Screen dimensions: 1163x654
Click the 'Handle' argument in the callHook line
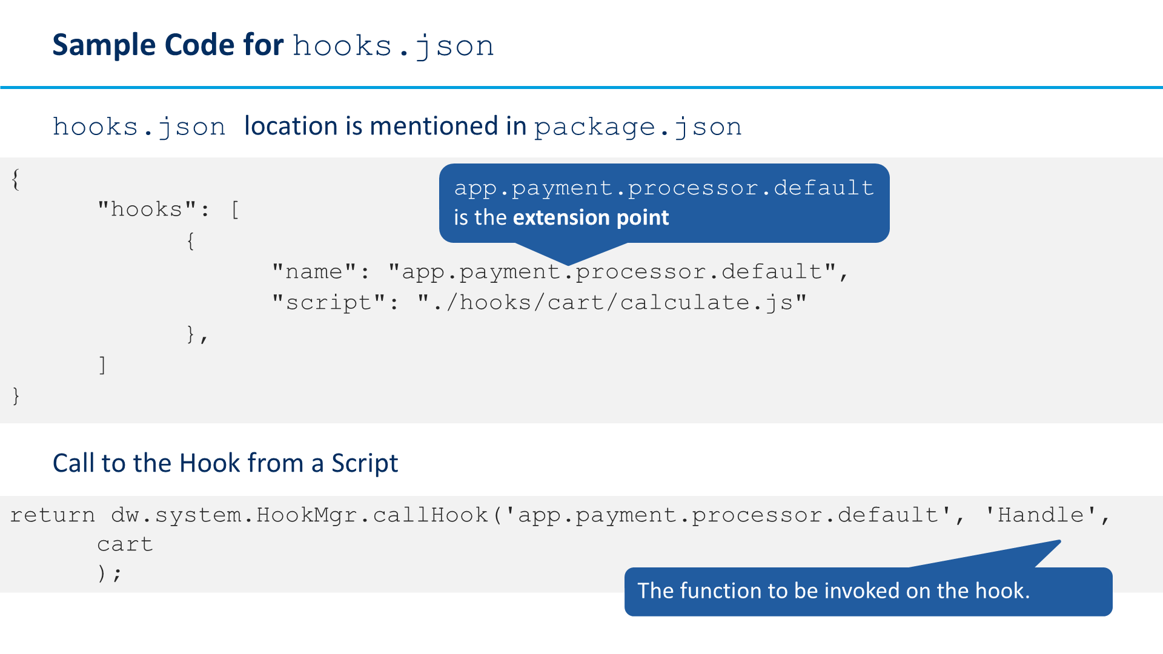(1041, 515)
